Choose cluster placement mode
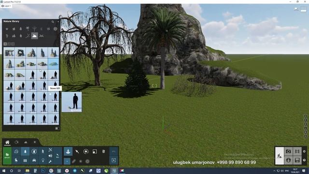 pos(81,161)
